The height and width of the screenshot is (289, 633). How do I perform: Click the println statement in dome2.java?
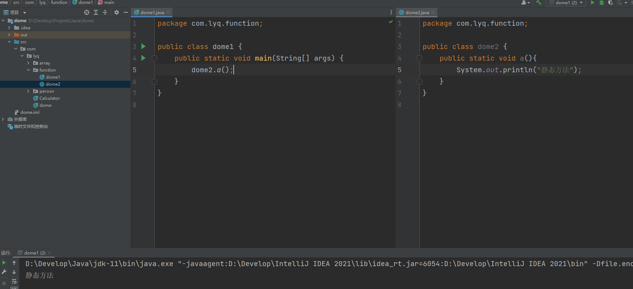coord(519,70)
